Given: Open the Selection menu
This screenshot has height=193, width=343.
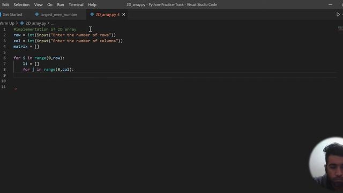Looking at the screenshot, I should point(21,5).
